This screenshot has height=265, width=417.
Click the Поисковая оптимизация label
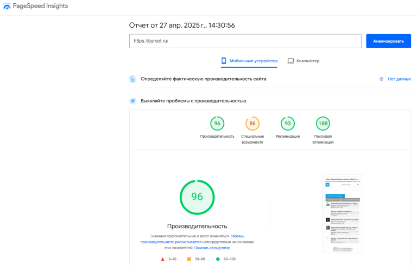[x=323, y=139]
